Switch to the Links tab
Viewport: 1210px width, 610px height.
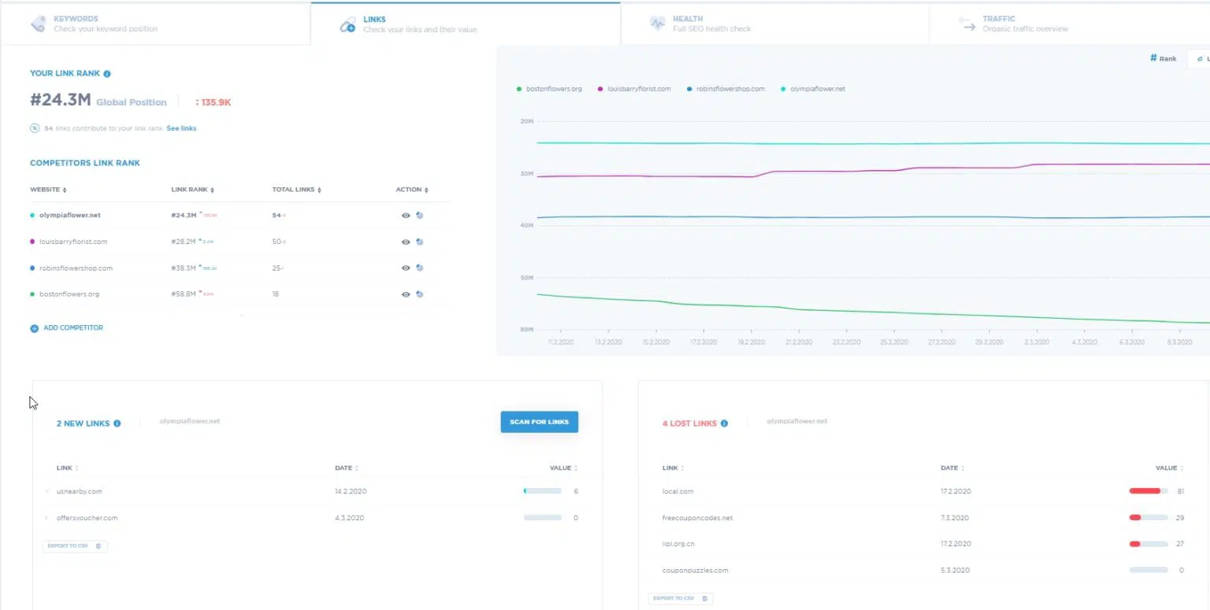point(465,23)
